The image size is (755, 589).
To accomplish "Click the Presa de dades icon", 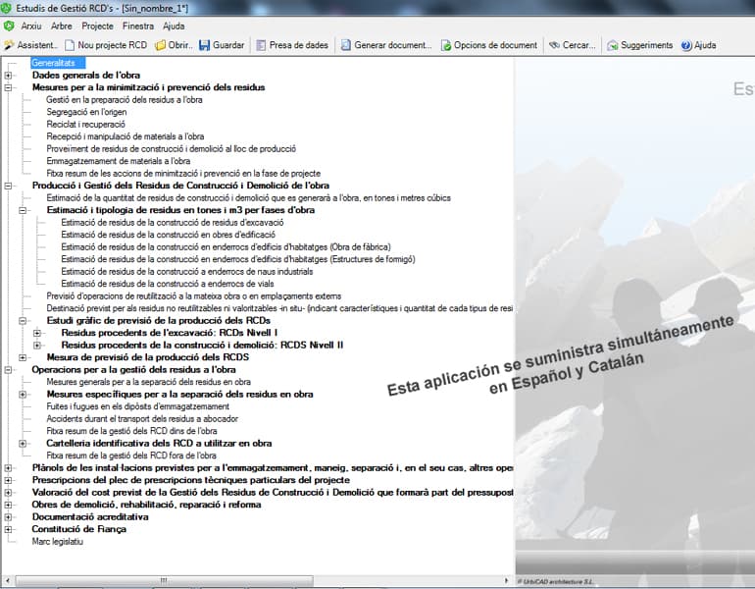I will [261, 45].
